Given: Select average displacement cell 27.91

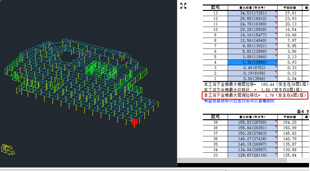Looking at the screenshot, I should [x=291, y=13].
